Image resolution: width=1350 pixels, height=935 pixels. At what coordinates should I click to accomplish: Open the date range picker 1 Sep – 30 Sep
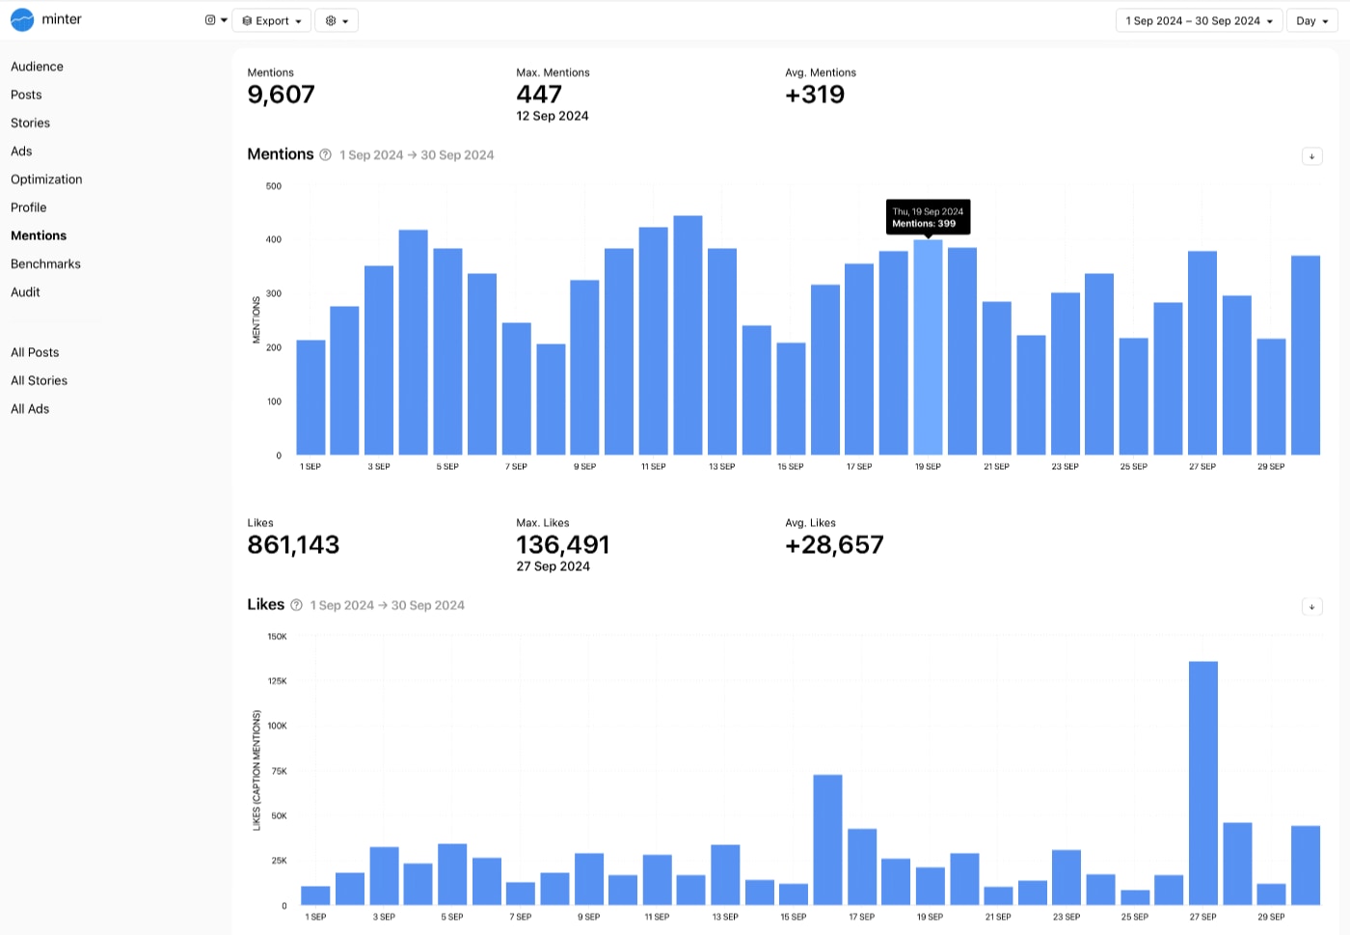click(x=1199, y=20)
